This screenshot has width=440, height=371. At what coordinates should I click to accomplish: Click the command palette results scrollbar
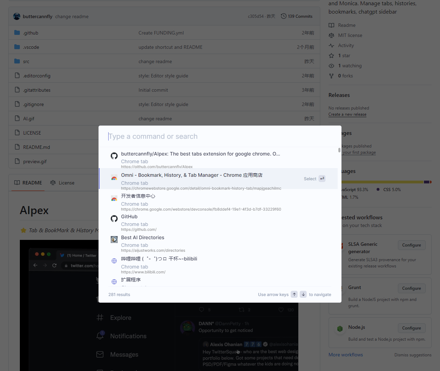(x=339, y=150)
